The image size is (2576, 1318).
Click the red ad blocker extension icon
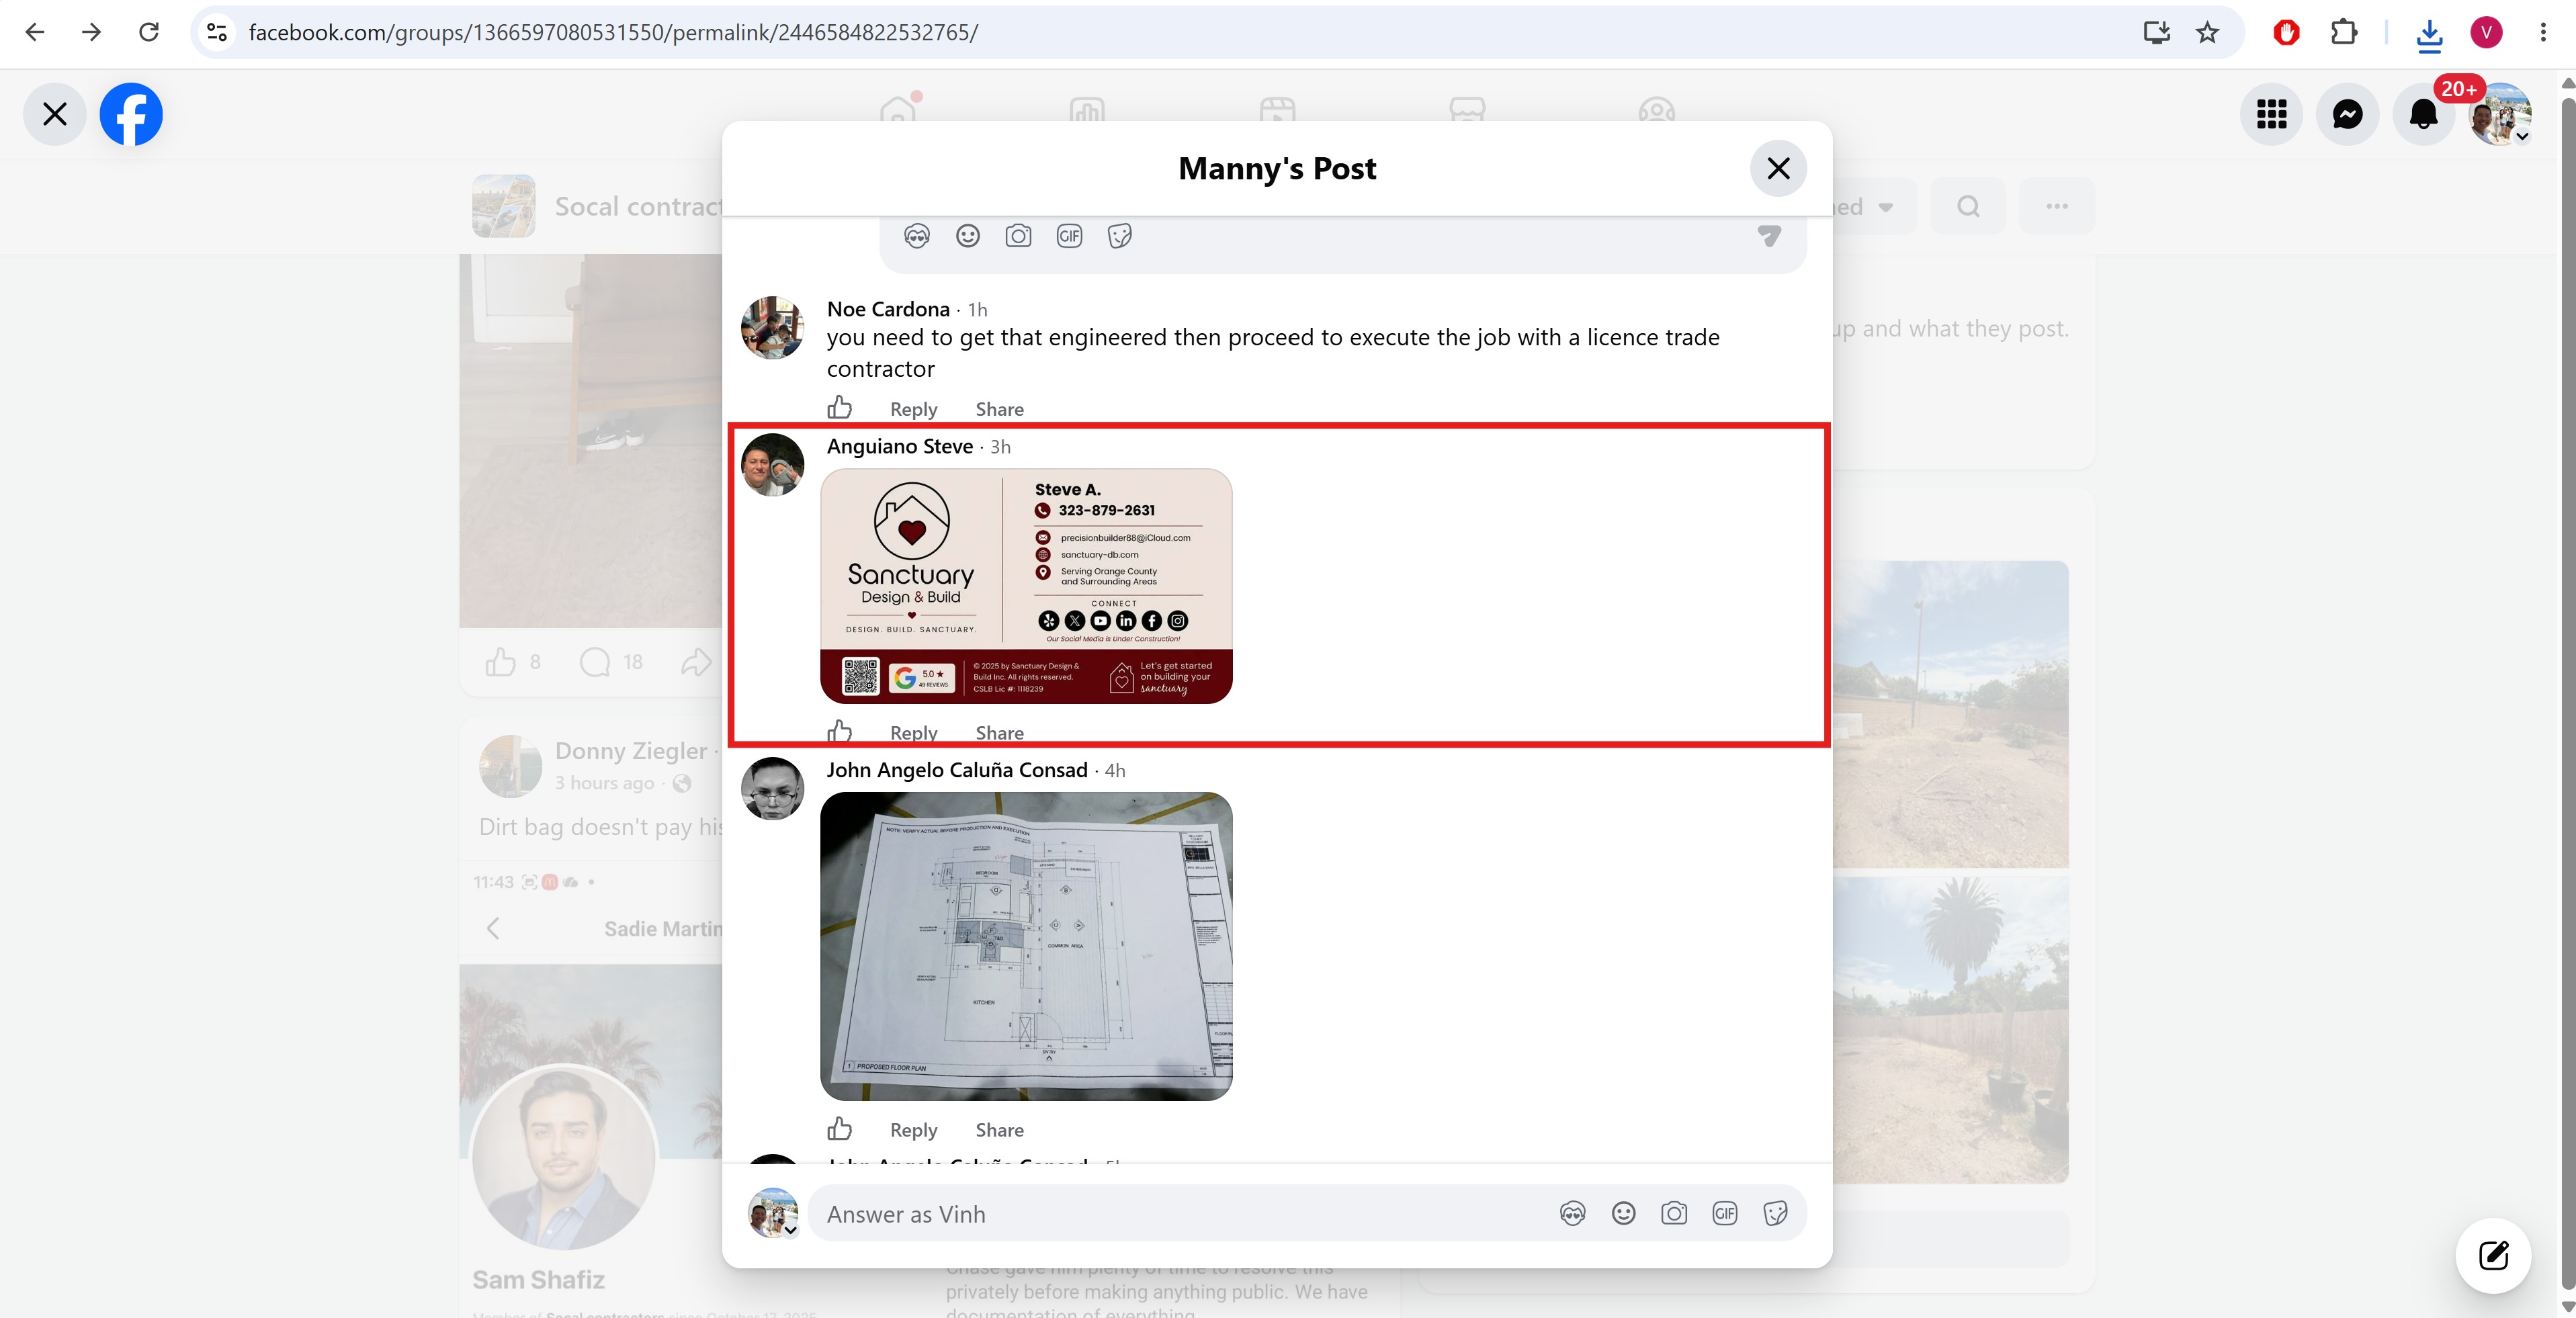point(2286,32)
